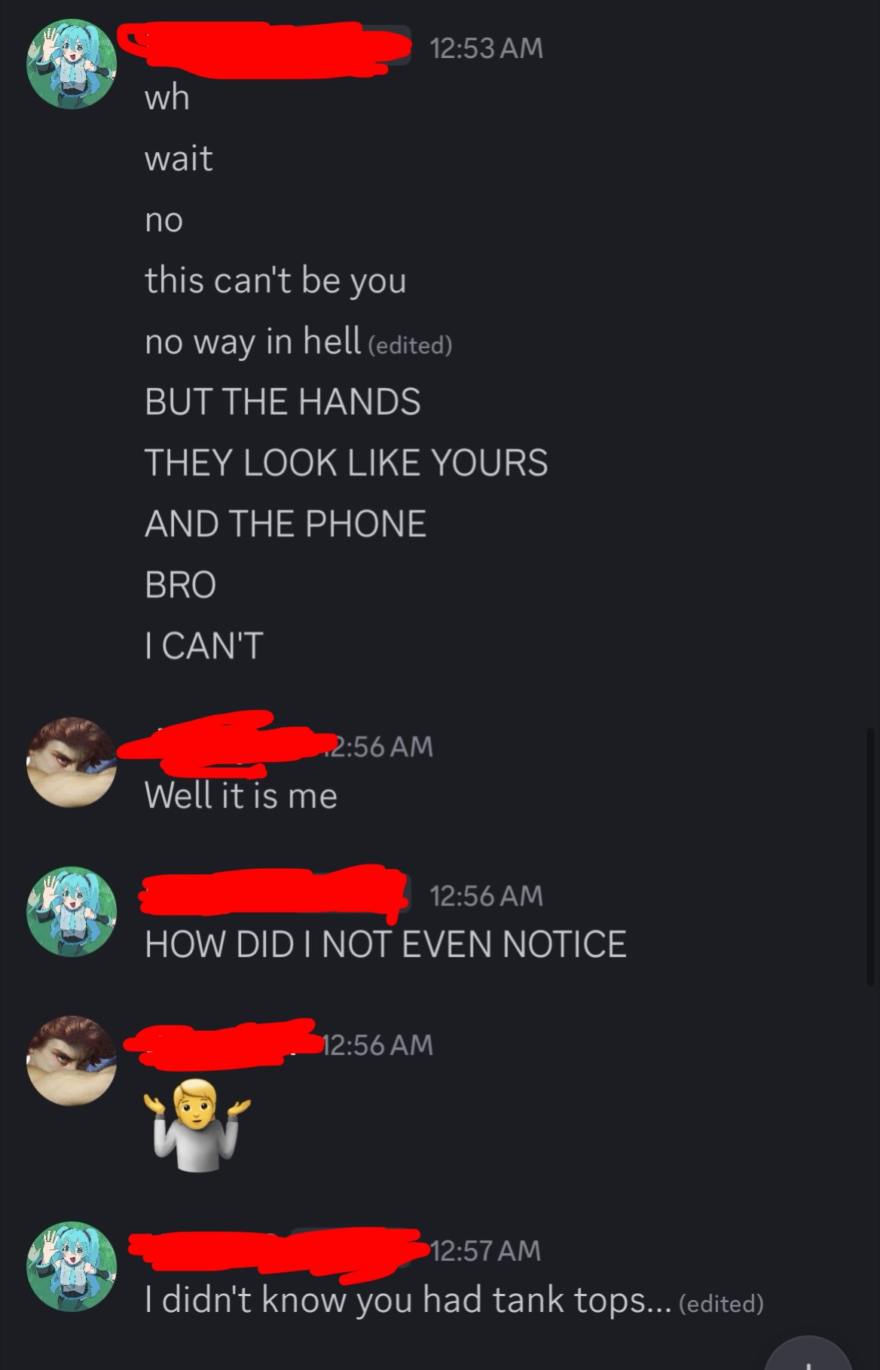Select the "I CAN'T" message
This screenshot has height=1370, width=880.
click(x=204, y=645)
